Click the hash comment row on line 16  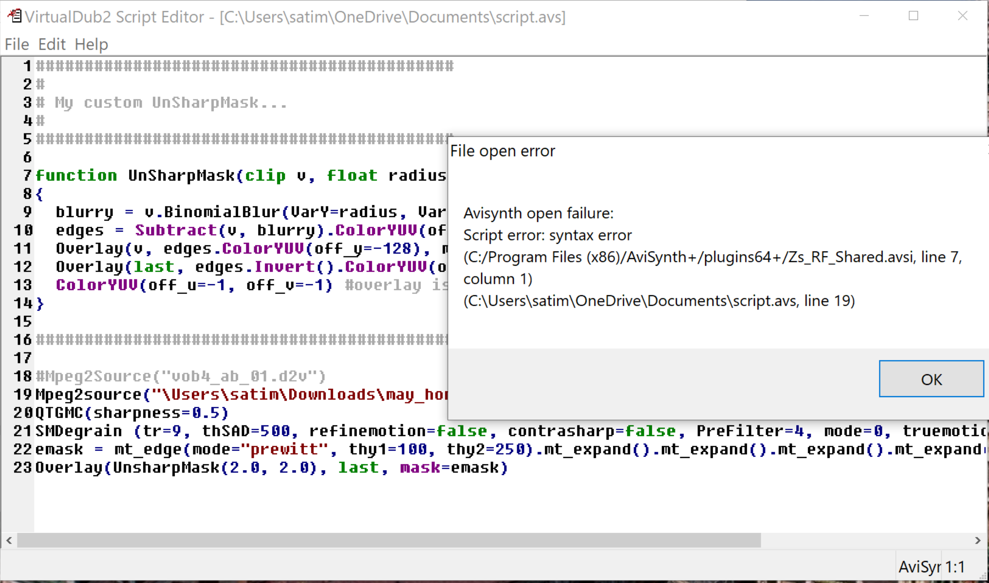click(242, 340)
